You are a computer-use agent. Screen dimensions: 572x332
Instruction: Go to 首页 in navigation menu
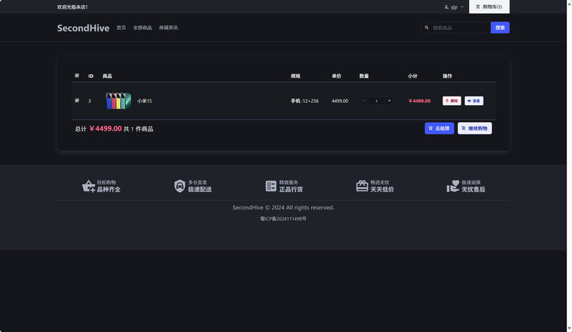click(121, 28)
